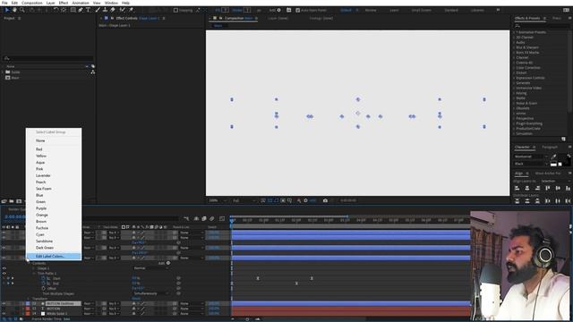Select the Selection arrow tool
The width and height of the screenshot is (573, 322).
[x=6, y=10]
